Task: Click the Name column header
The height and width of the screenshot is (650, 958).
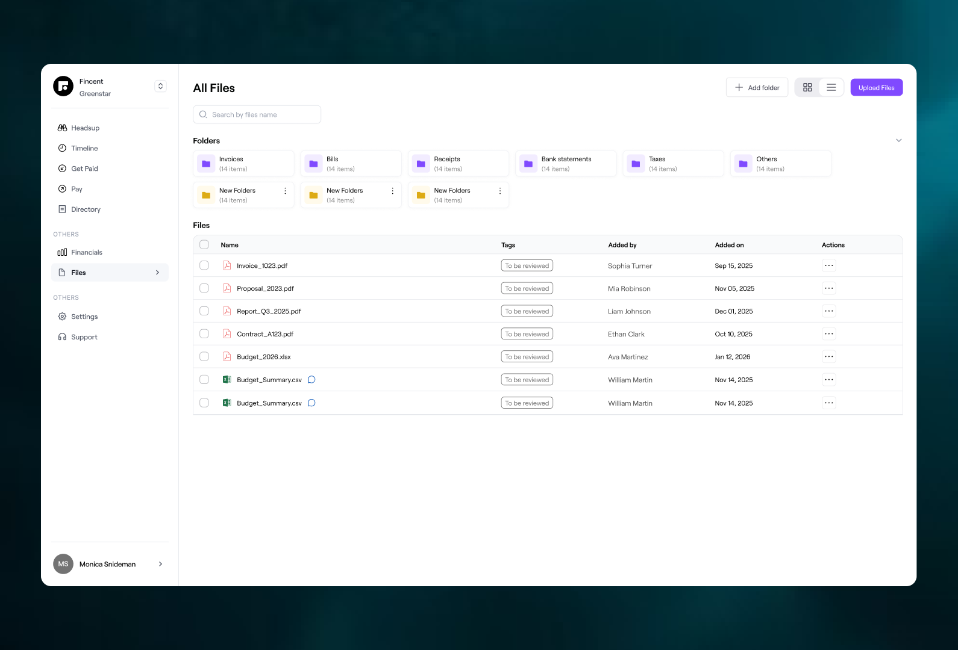Action: tap(230, 245)
